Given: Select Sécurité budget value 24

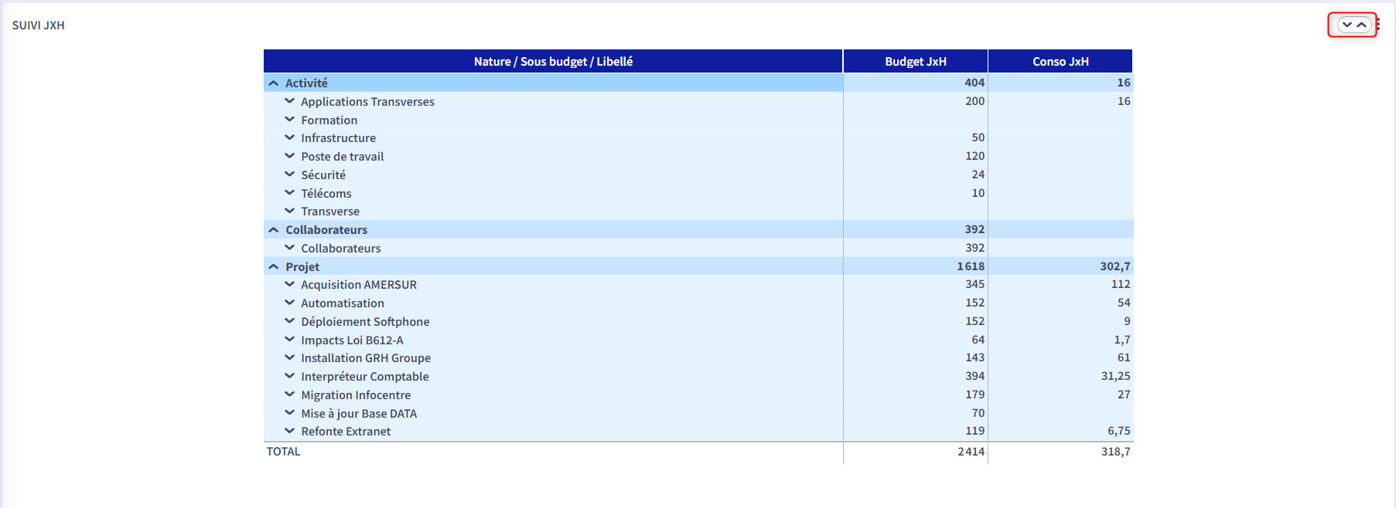Looking at the screenshot, I should coord(978,174).
